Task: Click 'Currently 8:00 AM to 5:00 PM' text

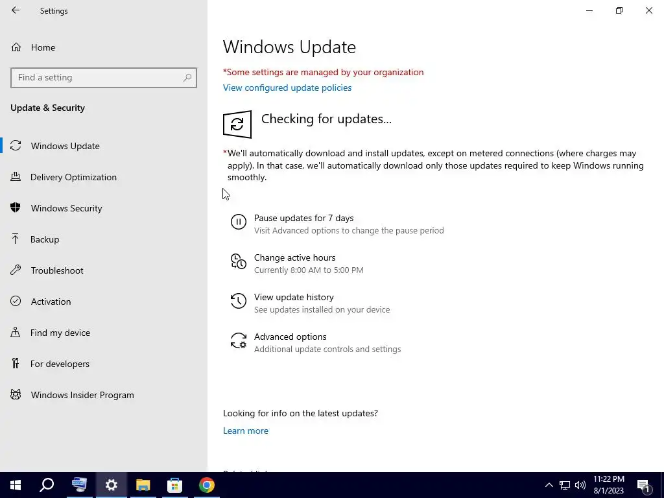Action: click(309, 270)
